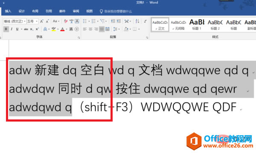Apply yellow text highlight pen
256x153 pixels.
54,29
